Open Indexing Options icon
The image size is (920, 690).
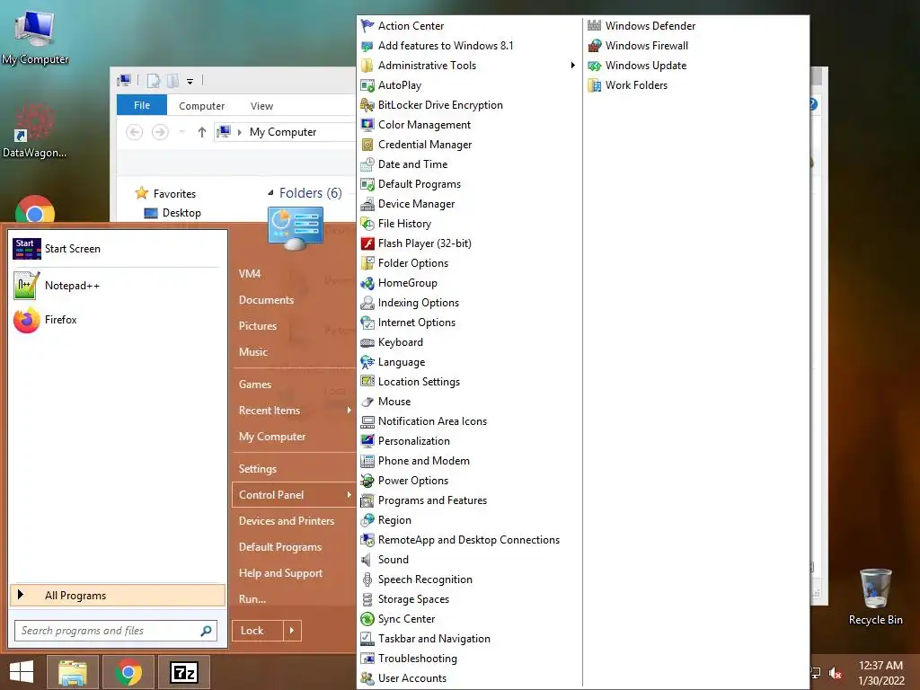(x=367, y=303)
